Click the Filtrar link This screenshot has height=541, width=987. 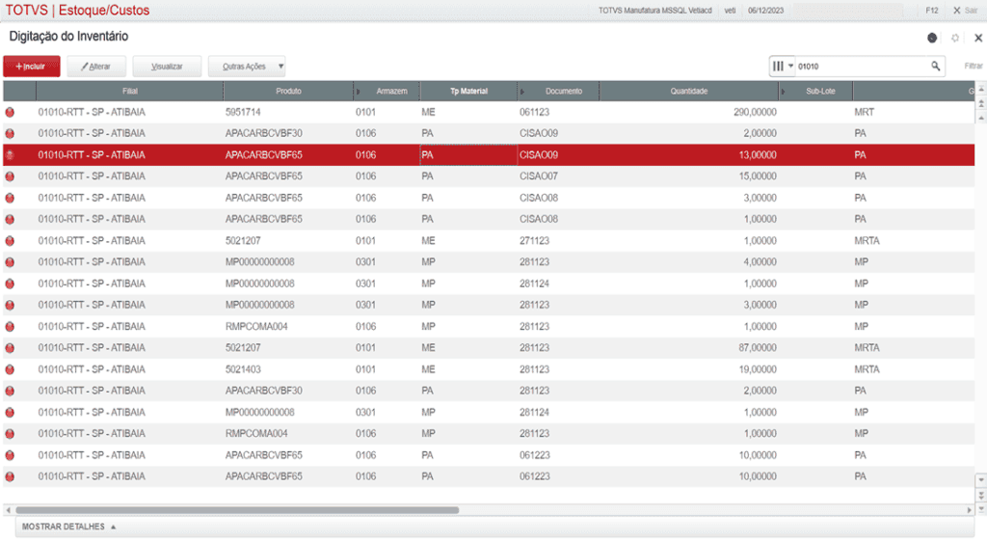click(x=974, y=66)
